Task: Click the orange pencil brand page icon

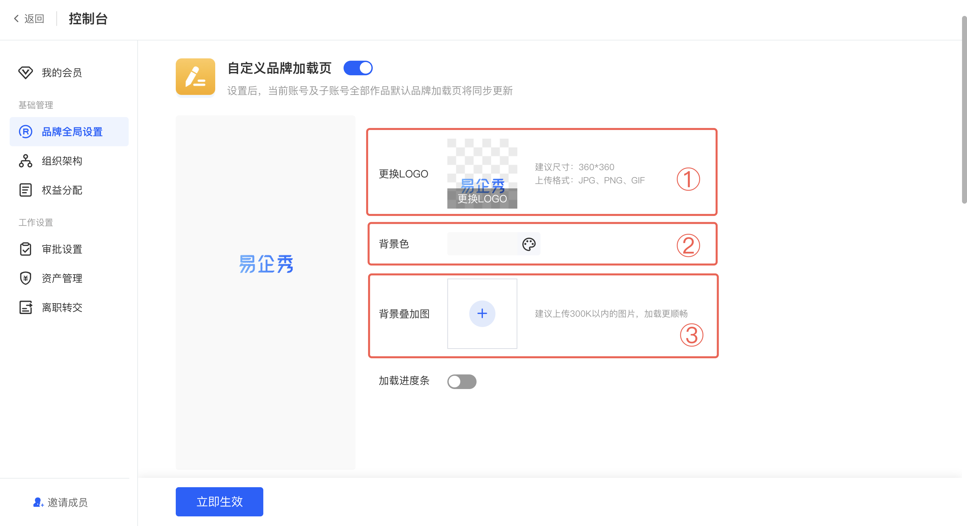Action: [x=195, y=77]
